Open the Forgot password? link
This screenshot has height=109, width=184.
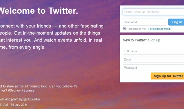(x=160, y=29)
